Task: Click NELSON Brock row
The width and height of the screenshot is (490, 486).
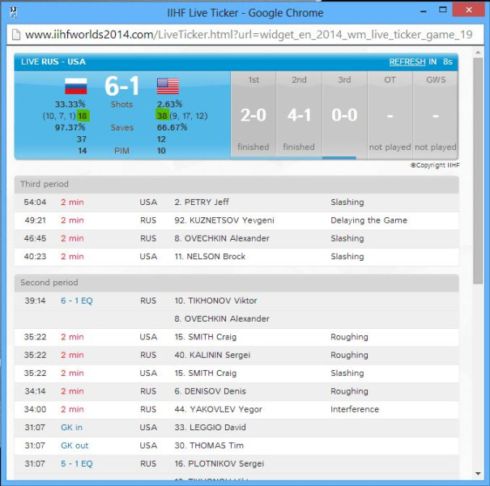Action: tap(236, 257)
